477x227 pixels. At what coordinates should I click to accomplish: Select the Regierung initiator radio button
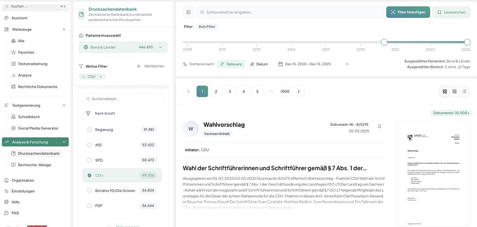pos(90,130)
